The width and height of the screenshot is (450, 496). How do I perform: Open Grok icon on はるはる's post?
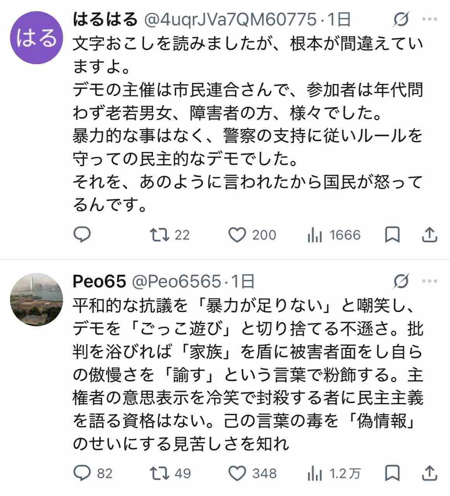[x=401, y=19]
